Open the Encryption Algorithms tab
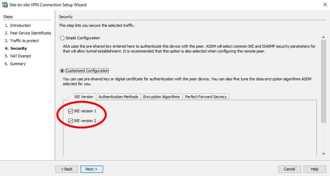The height and width of the screenshot is (176, 330). tap(161, 97)
